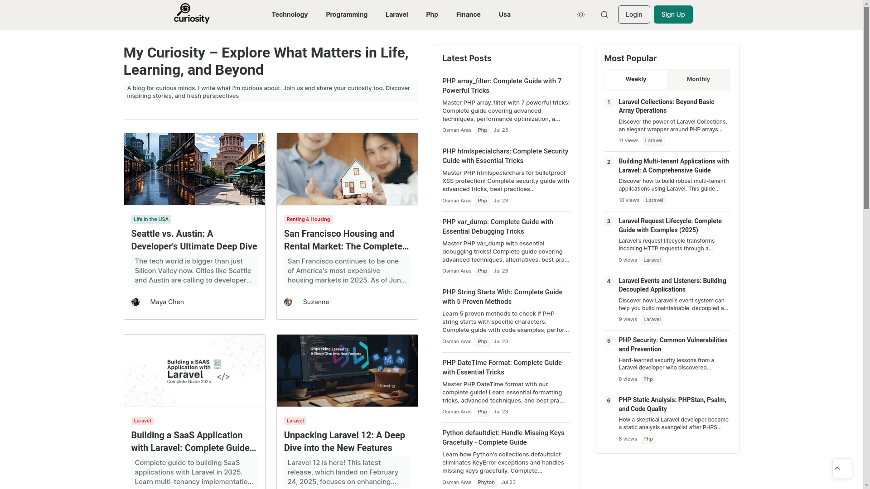Screen dimensions: 870x489
Task: Click Laravel tag beside 11 views
Action: (x=653, y=141)
